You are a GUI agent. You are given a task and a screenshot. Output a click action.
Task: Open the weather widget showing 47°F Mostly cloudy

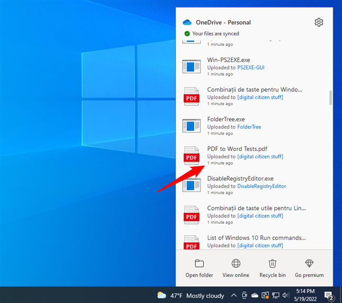tap(191, 296)
